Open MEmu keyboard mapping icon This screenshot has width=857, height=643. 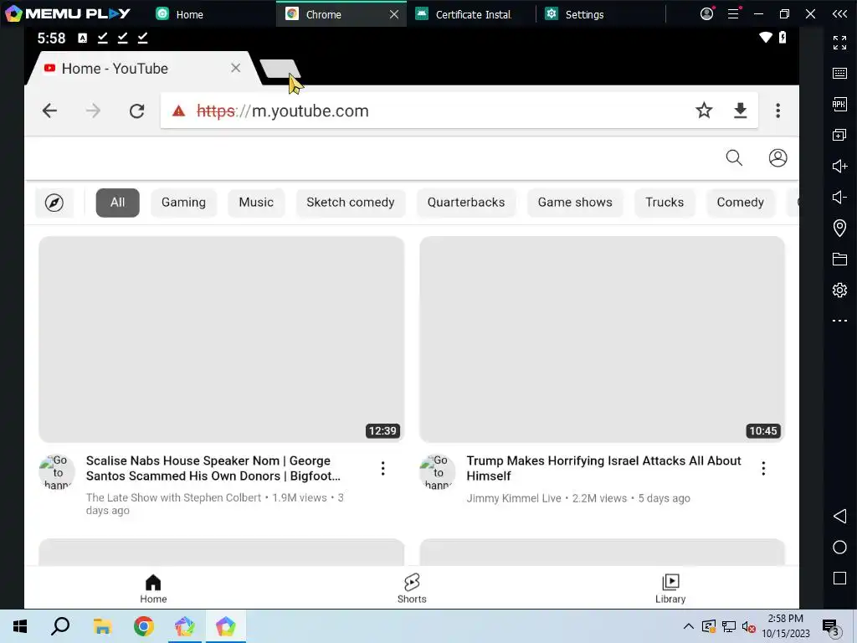pos(839,74)
